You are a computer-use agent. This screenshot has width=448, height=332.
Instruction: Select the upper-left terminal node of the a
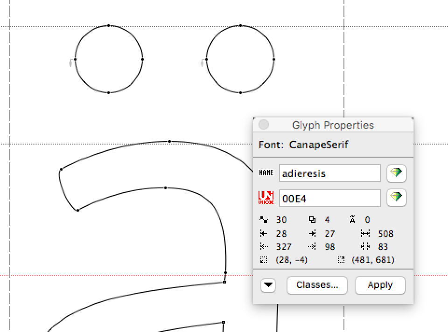click(x=61, y=170)
